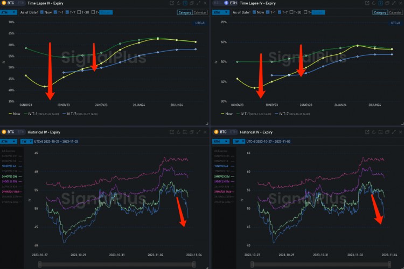Refresh the bottom-left BTC Historical IV chart

tap(179, 132)
